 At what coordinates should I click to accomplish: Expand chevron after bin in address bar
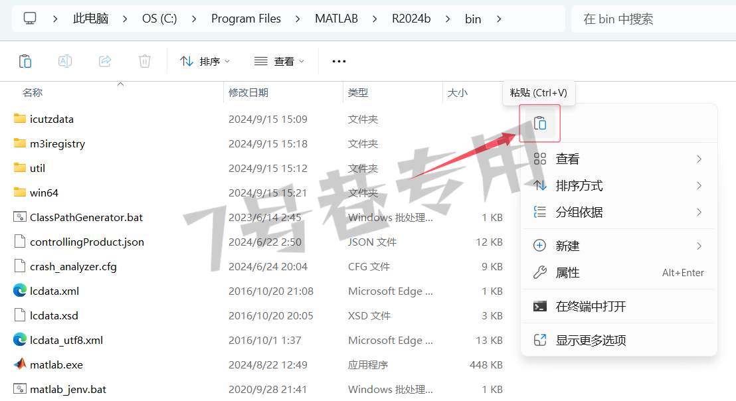pos(499,19)
